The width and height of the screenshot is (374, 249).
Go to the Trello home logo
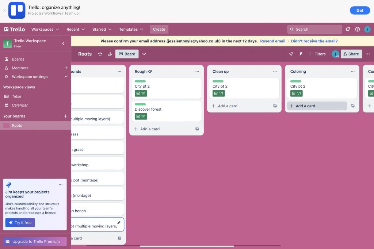[x=15, y=29]
